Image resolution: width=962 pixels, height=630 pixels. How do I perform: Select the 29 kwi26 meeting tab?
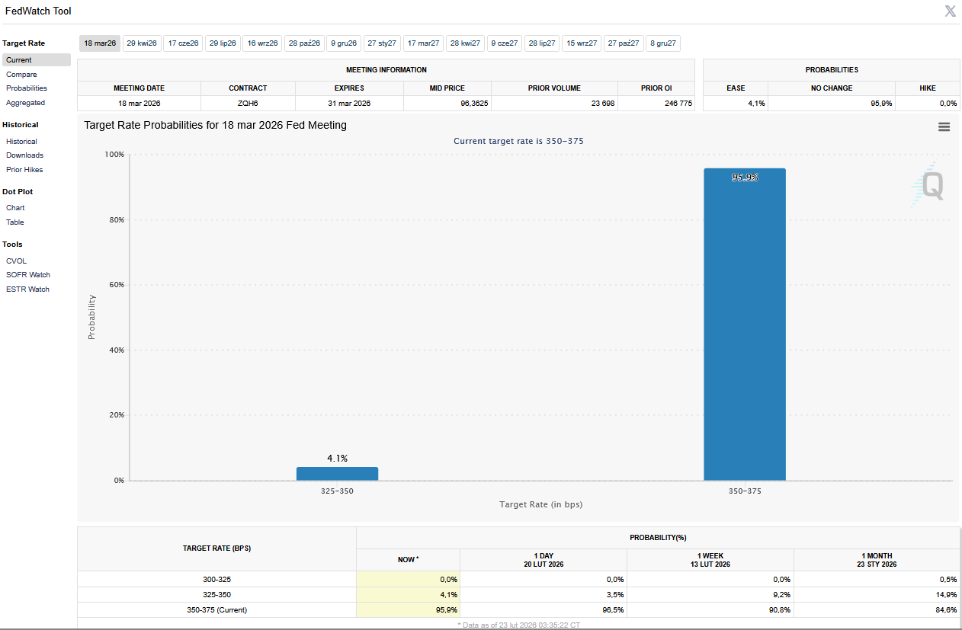[x=142, y=43]
